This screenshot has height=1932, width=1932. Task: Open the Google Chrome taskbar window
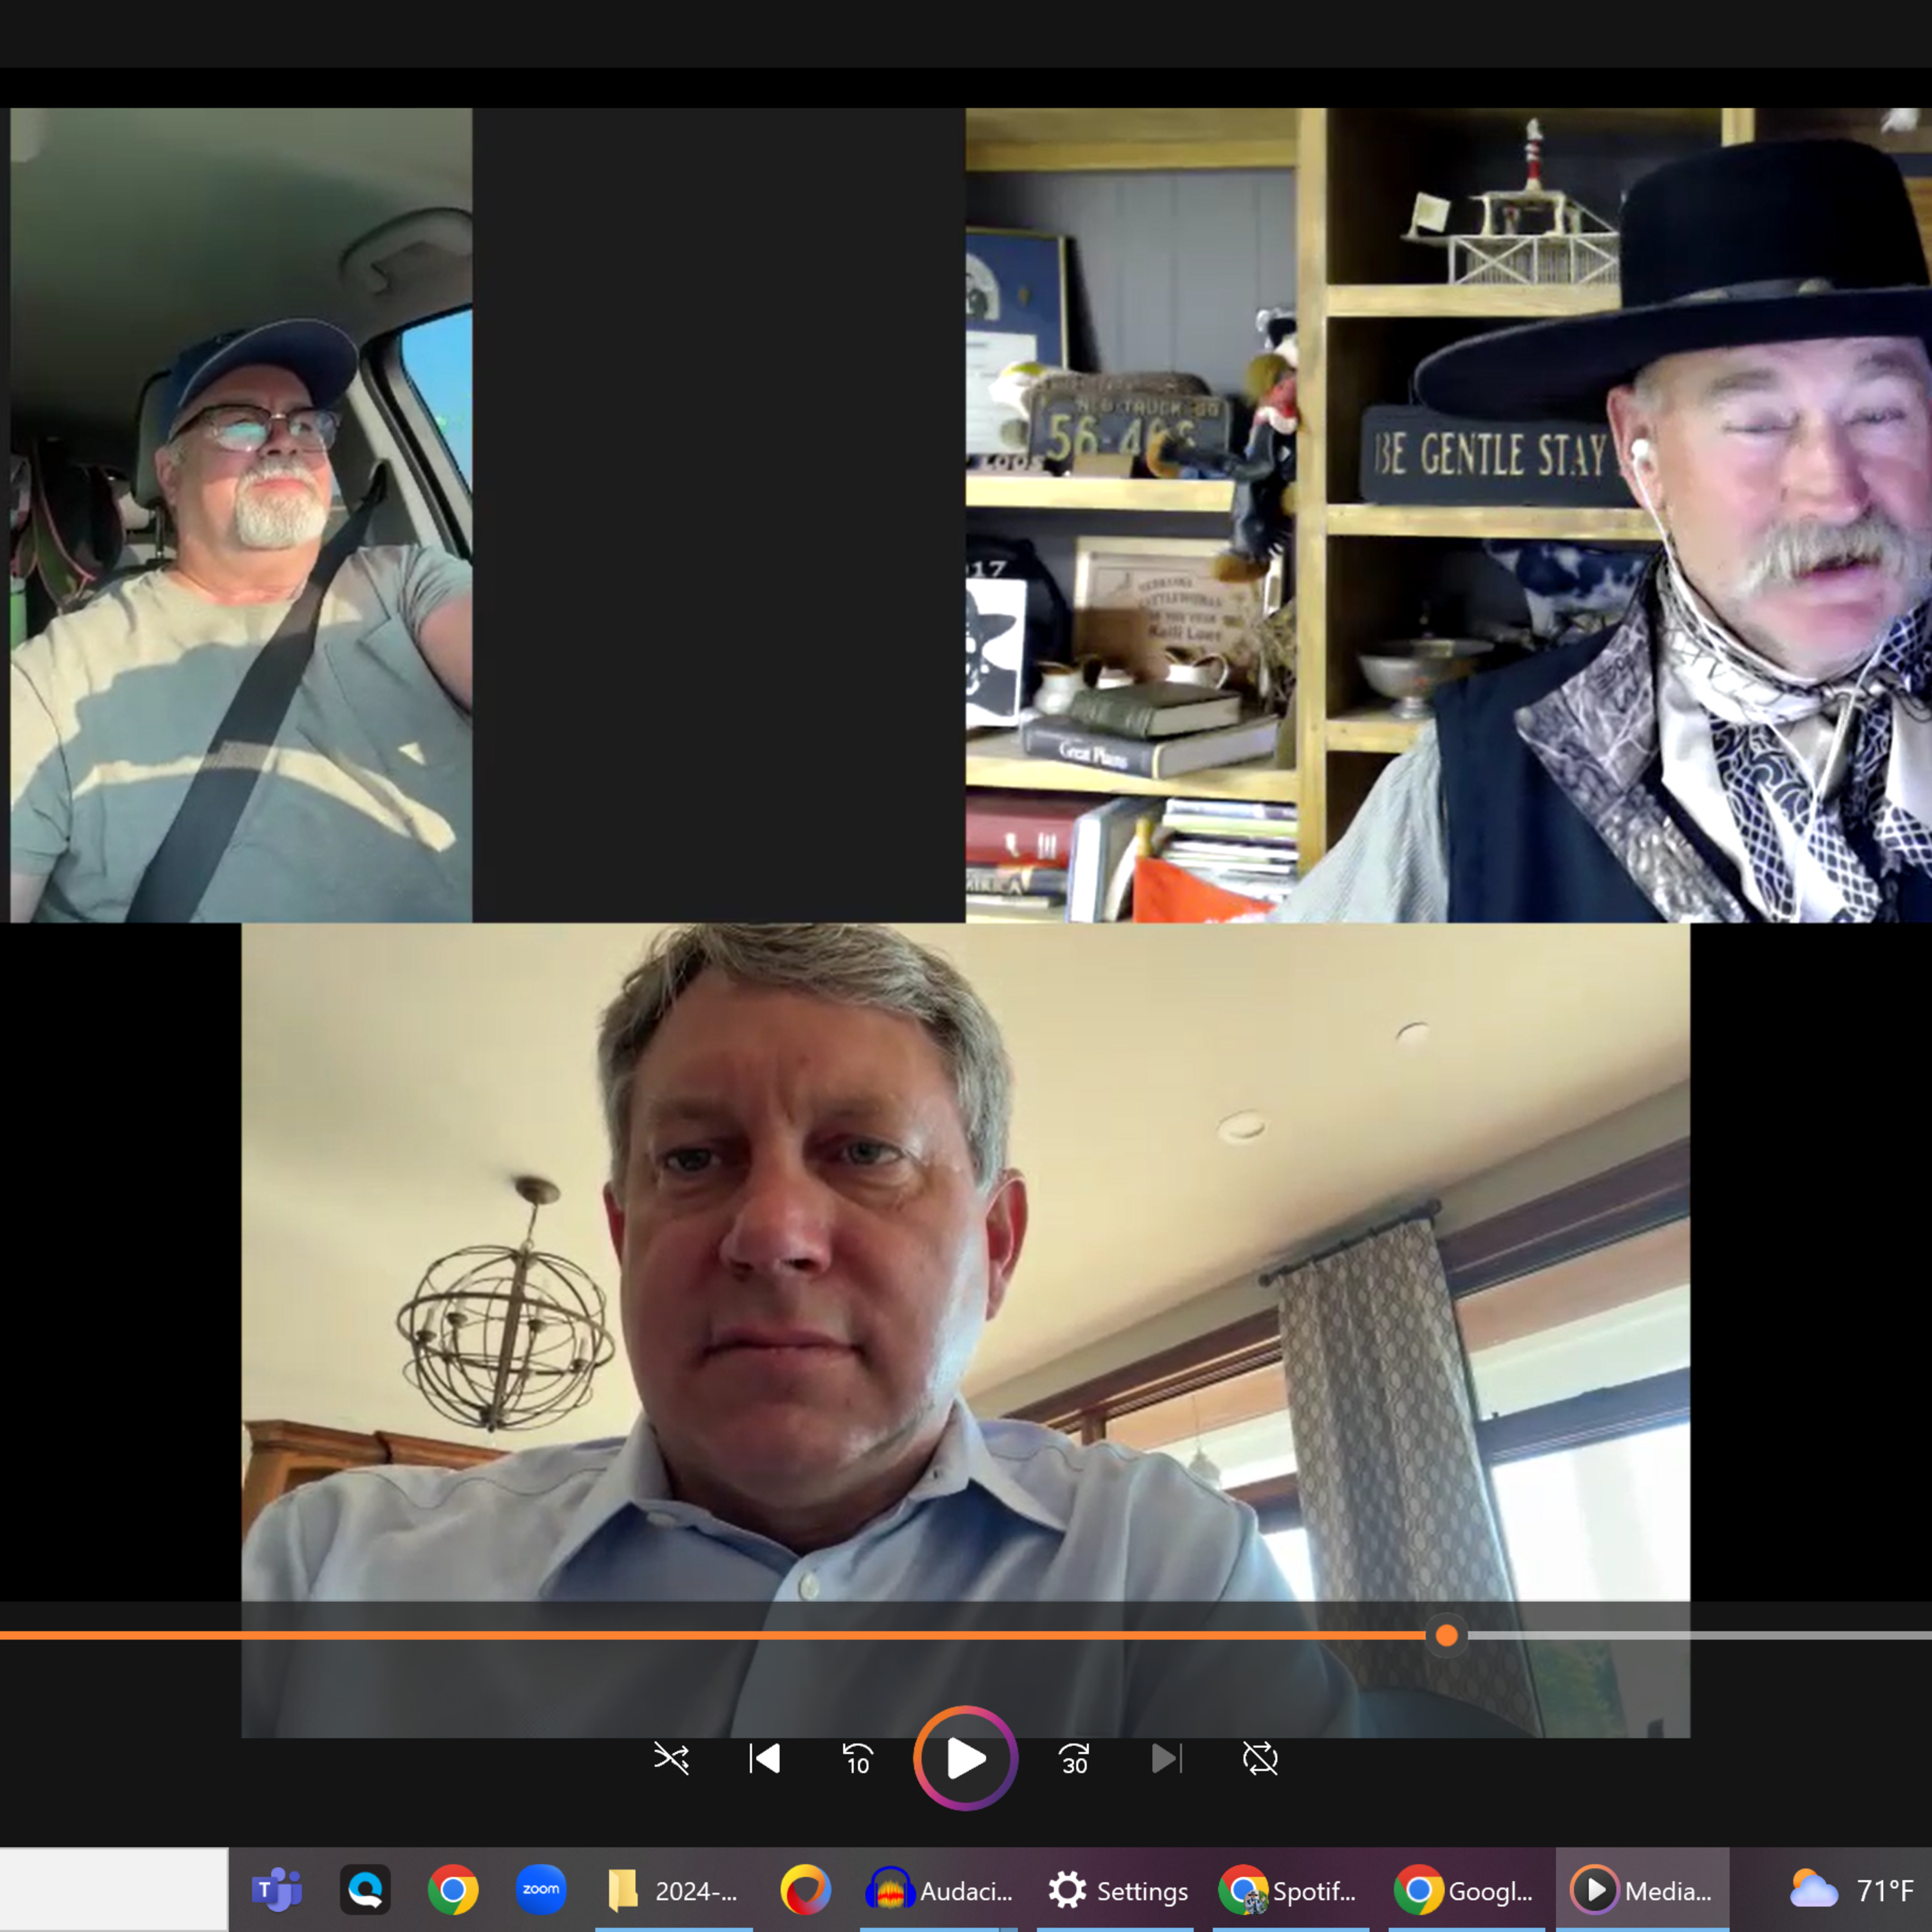(x=1464, y=1890)
